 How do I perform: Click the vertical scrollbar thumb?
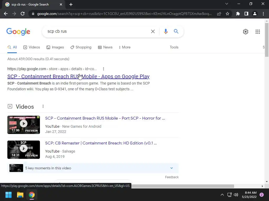tap(267, 40)
